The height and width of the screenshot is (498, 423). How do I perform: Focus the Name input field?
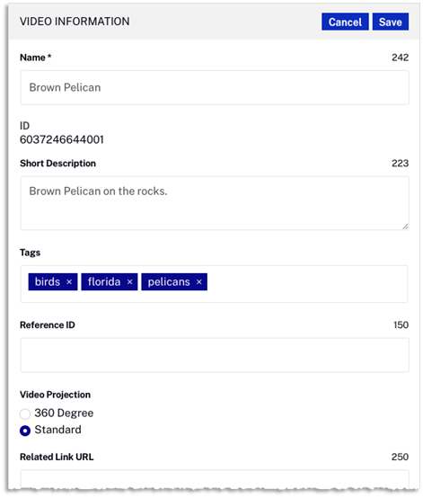(x=215, y=88)
